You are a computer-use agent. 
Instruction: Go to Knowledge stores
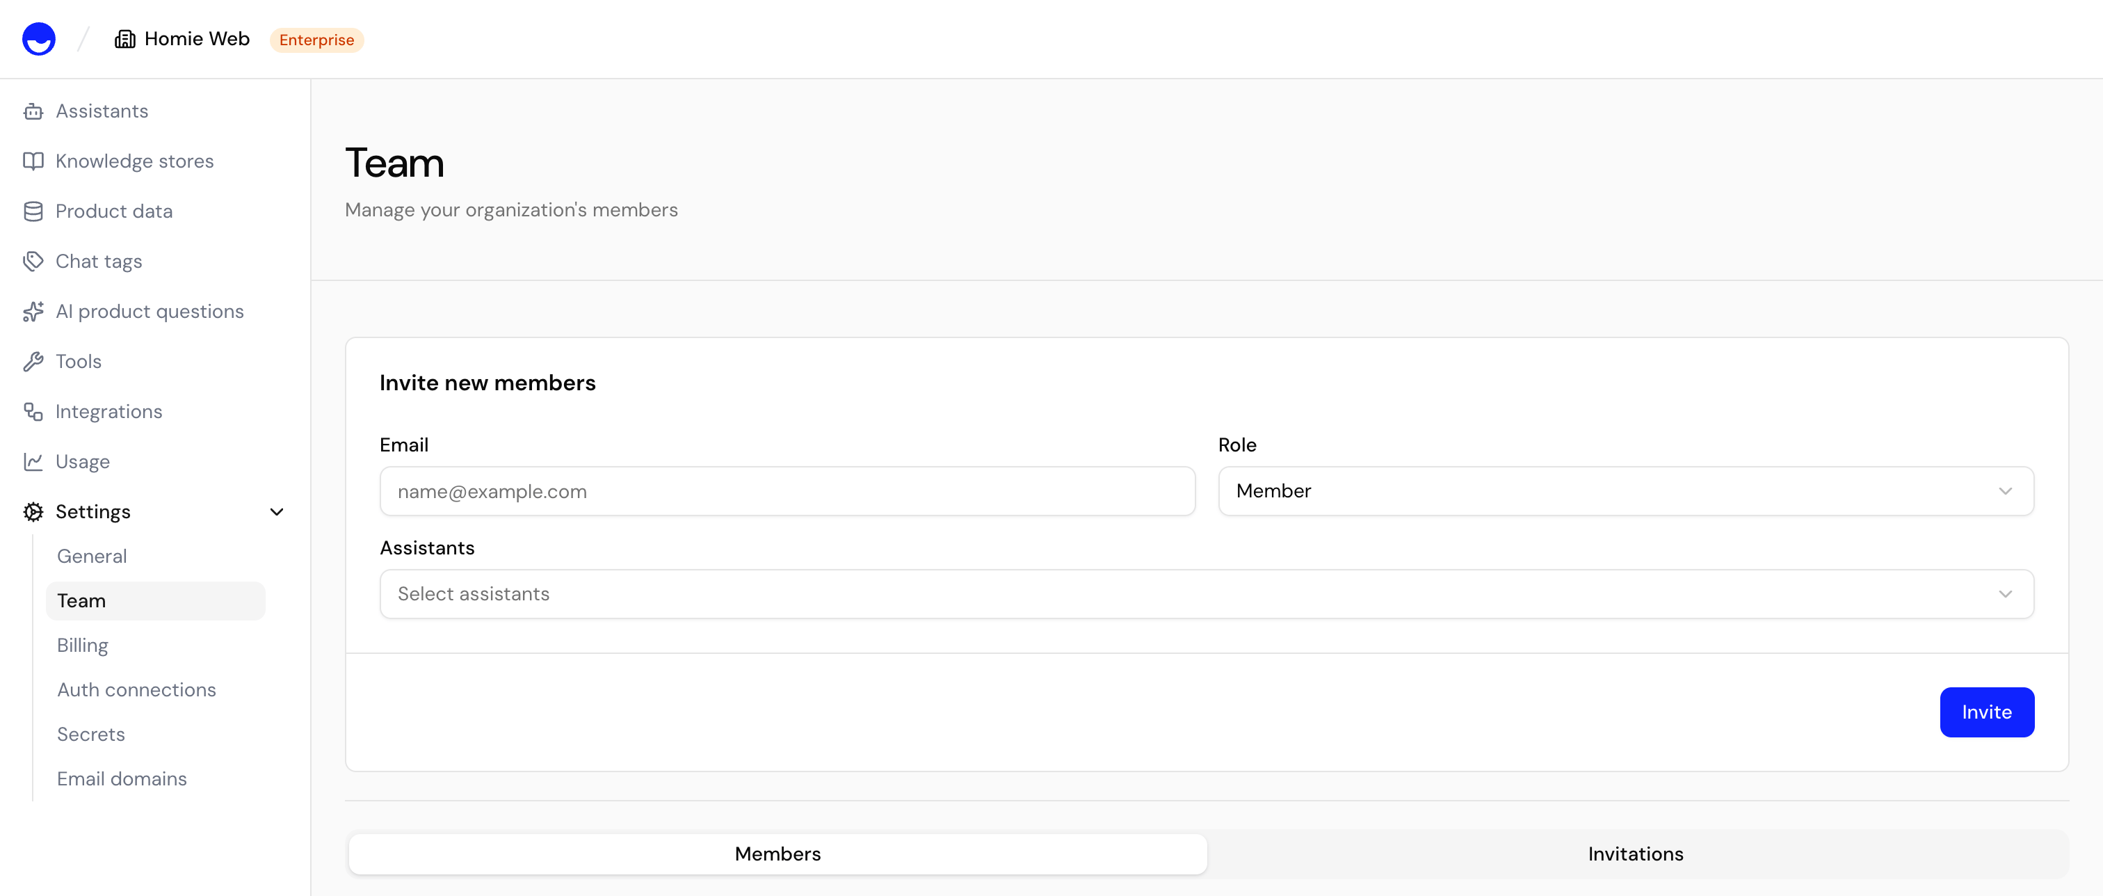135,161
